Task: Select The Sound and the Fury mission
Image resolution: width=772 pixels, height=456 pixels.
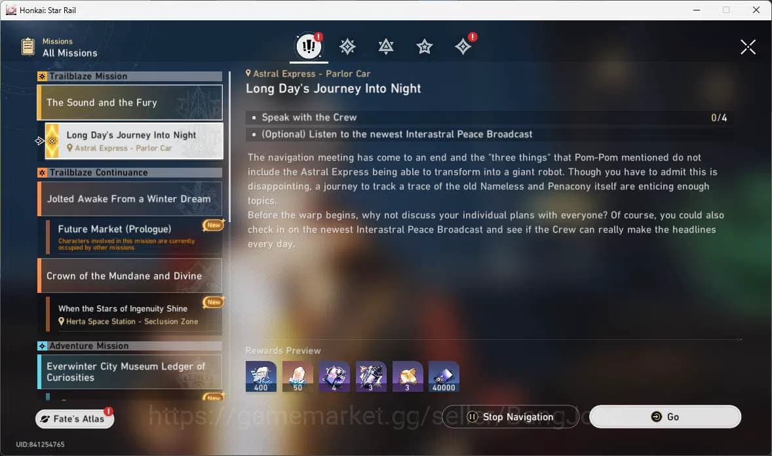Action: click(x=130, y=102)
